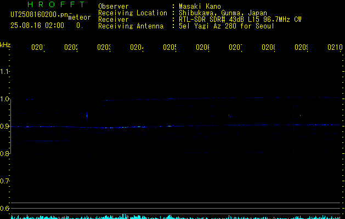Click the 0.7 kHz axis label
This screenshot has height=219, width=345.
point(4,181)
